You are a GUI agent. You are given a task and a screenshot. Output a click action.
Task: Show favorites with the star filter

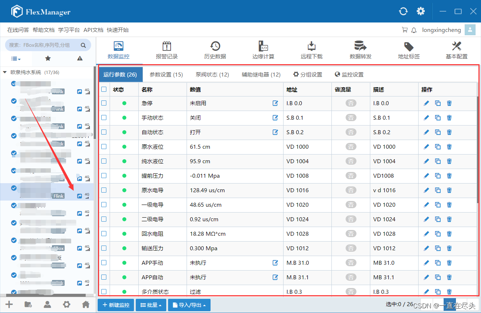[48, 58]
